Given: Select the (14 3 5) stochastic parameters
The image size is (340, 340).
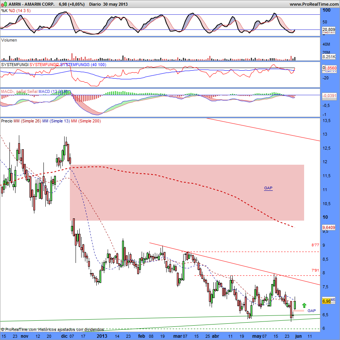Looking at the screenshot, I should point(23,11).
